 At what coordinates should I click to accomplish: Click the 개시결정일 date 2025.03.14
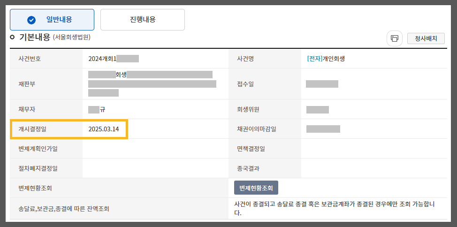click(104, 129)
